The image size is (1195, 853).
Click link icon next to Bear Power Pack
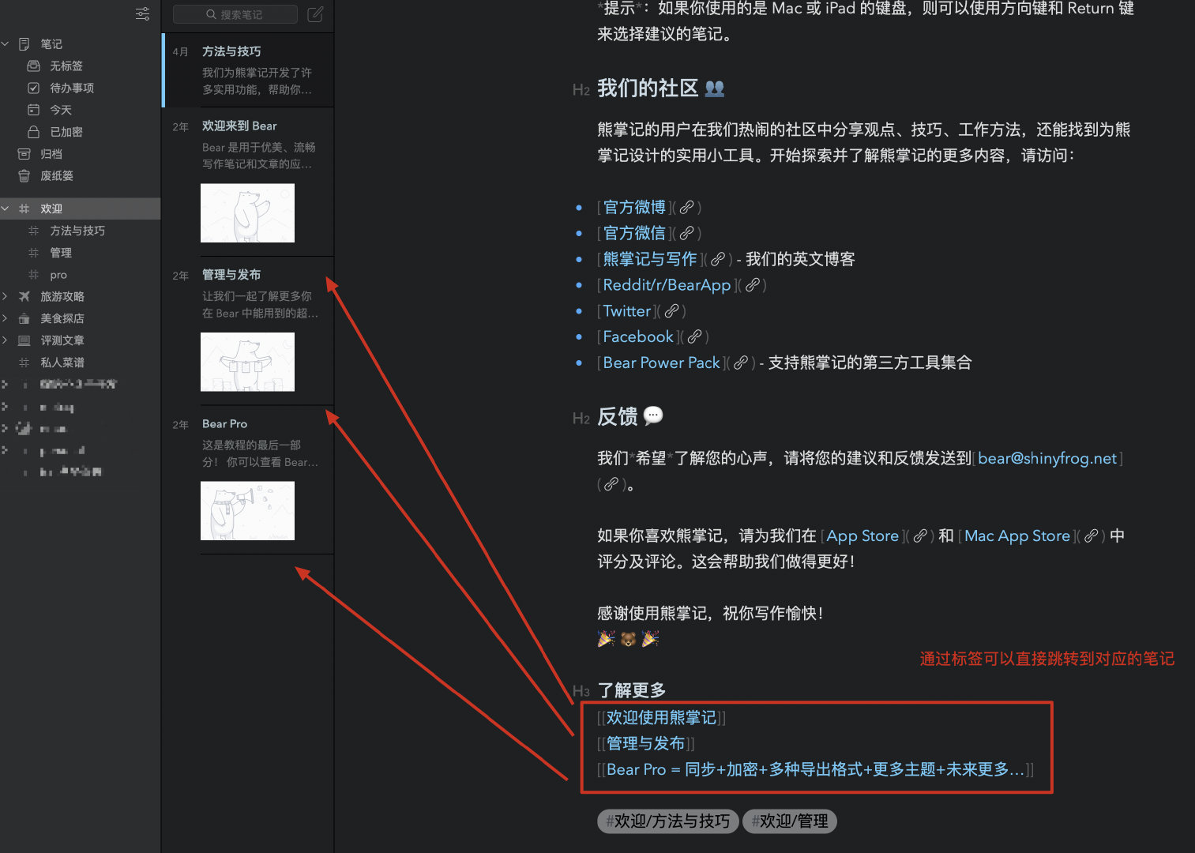click(x=740, y=363)
